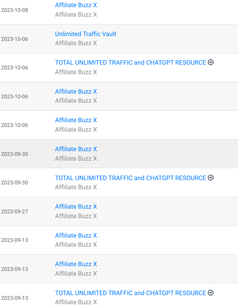Click gray vendor name under Unlimited Traffic Vault
This screenshot has width=238, height=307.
tap(76, 43)
